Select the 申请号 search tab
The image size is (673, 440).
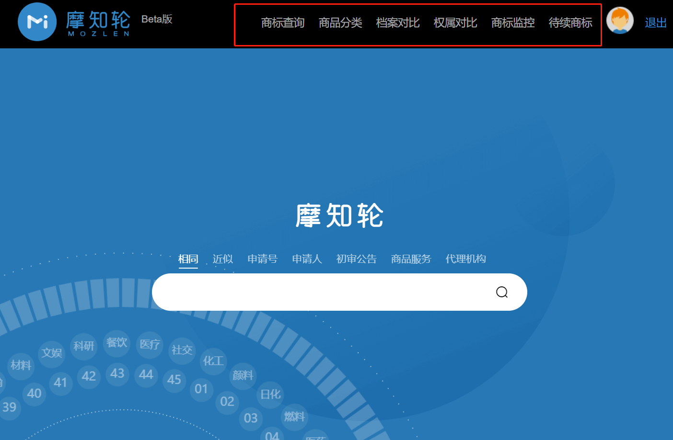tap(262, 259)
